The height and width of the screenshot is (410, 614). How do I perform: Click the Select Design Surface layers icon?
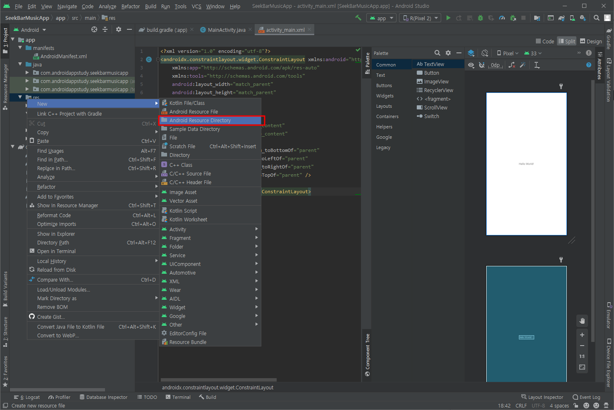(471, 53)
